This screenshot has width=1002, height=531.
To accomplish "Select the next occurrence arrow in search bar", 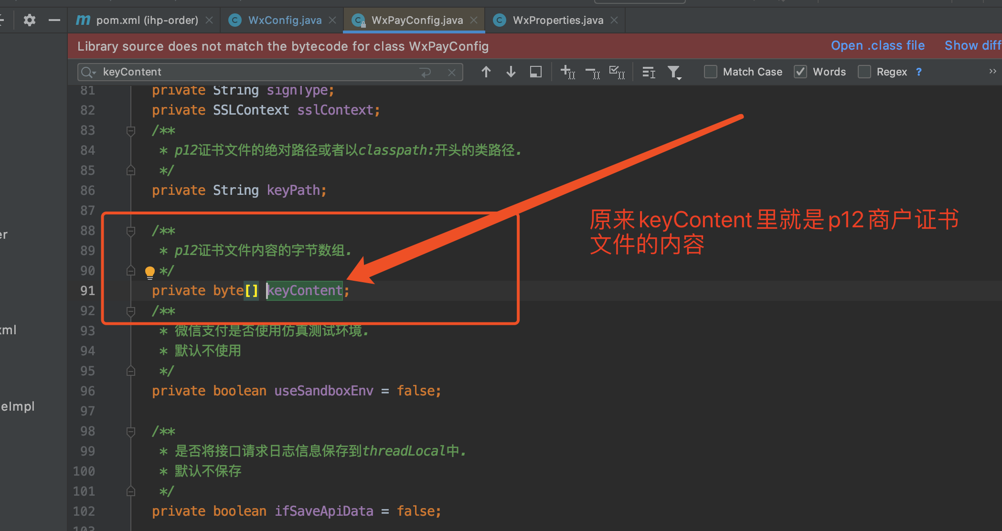I will [x=511, y=72].
